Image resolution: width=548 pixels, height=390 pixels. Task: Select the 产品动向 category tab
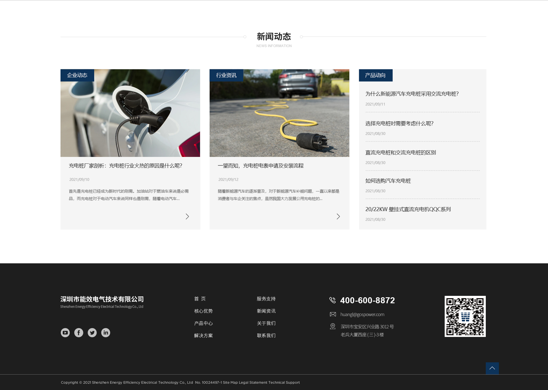(375, 75)
